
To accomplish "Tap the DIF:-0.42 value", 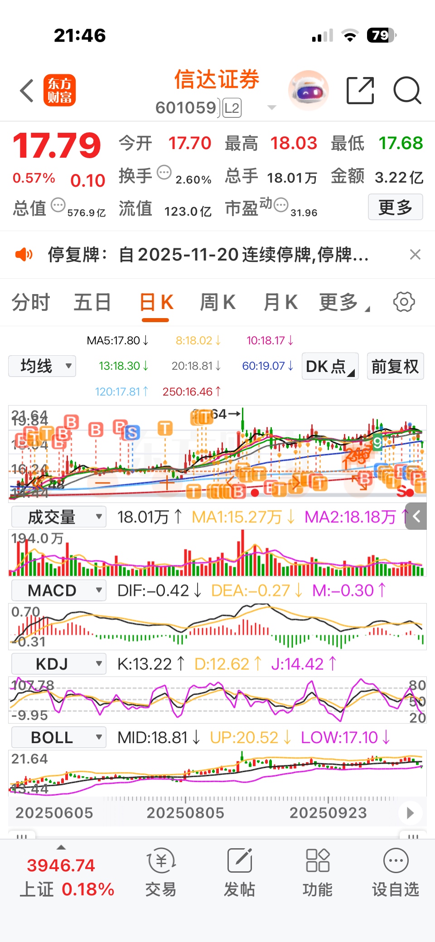I will pyautogui.click(x=159, y=590).
